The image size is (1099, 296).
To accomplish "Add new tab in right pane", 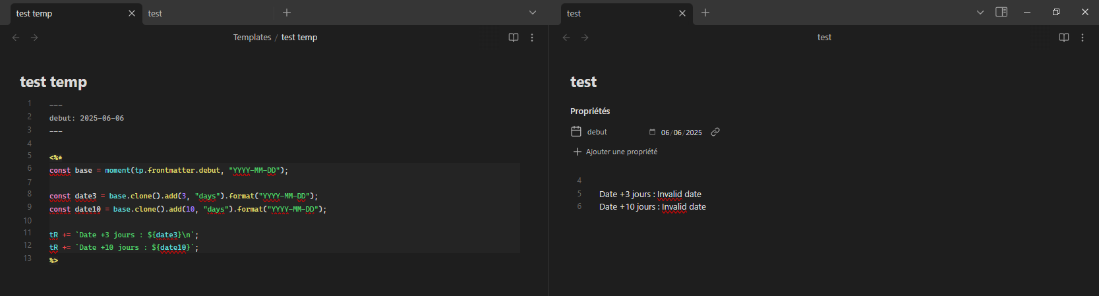I will click(x=705, y=13).
